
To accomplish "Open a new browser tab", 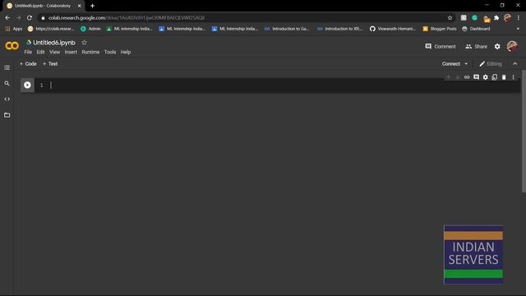I will [x=92, y=6].
